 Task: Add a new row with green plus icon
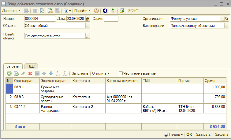click(9, 73)
